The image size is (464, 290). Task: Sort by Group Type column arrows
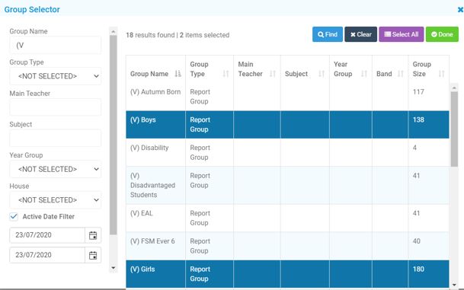226,74
